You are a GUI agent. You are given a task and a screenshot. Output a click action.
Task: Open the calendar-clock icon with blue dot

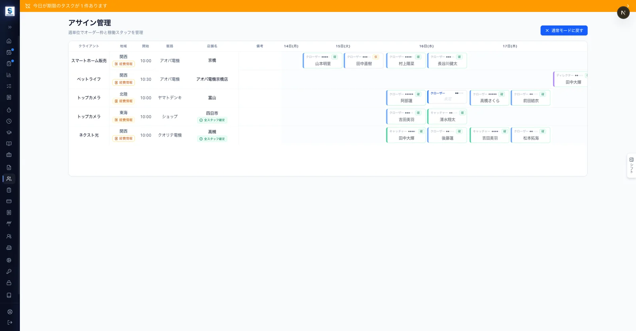[9, 52]
